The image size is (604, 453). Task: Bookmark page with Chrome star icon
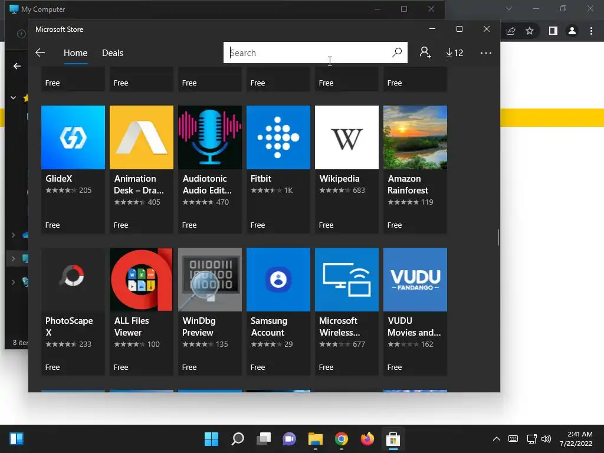530,31
